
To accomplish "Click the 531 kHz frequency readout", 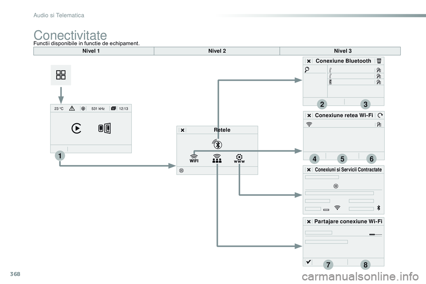I will 98,108.
